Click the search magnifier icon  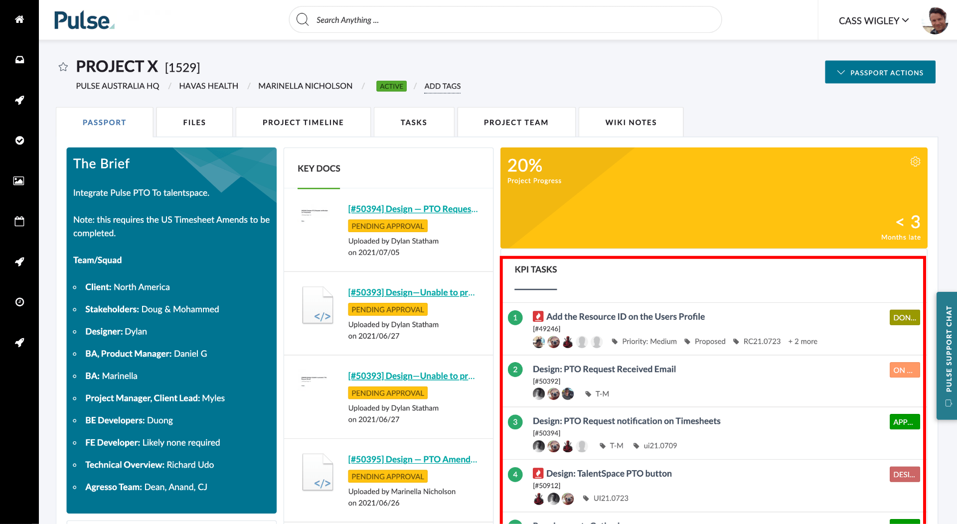[x=302, y=19]
